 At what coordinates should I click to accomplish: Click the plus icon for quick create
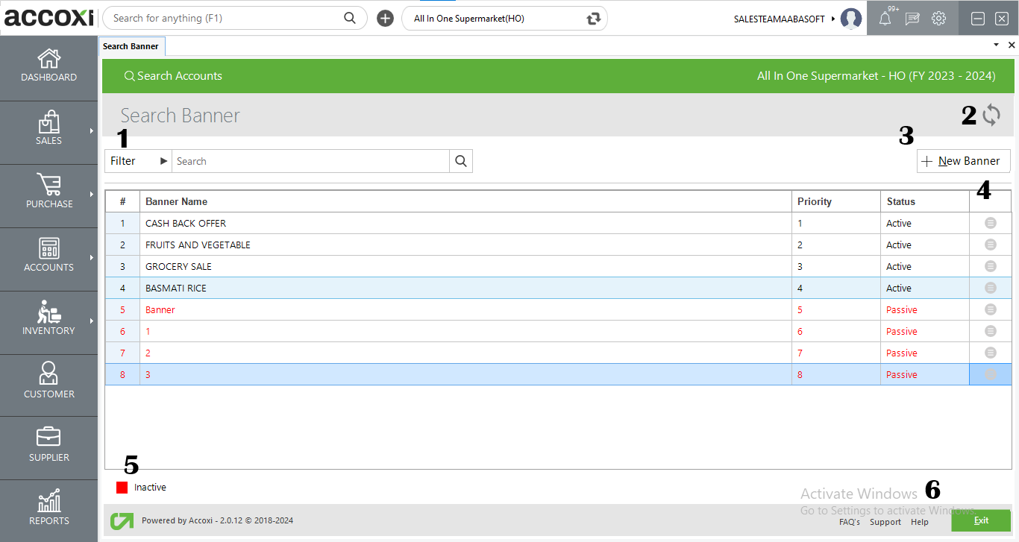click(x=385, y=17)
